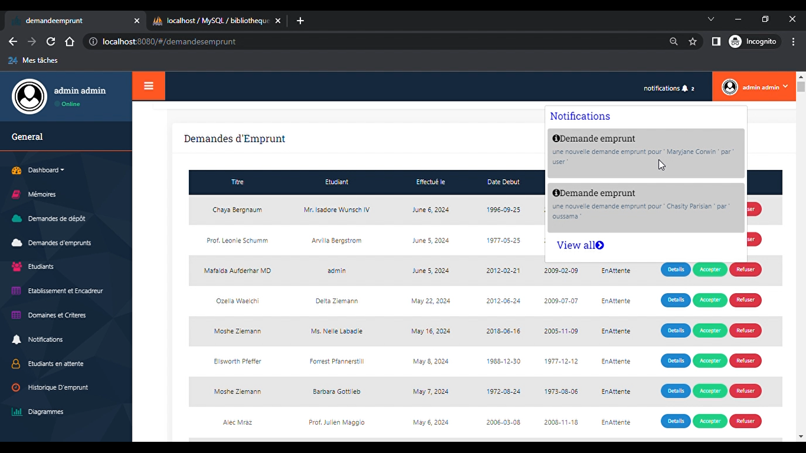Viewport: 806px width, 453px height.
Task: Click the orange hamburger menu icon
Action: pyautogui.click(x=149, y=86)
